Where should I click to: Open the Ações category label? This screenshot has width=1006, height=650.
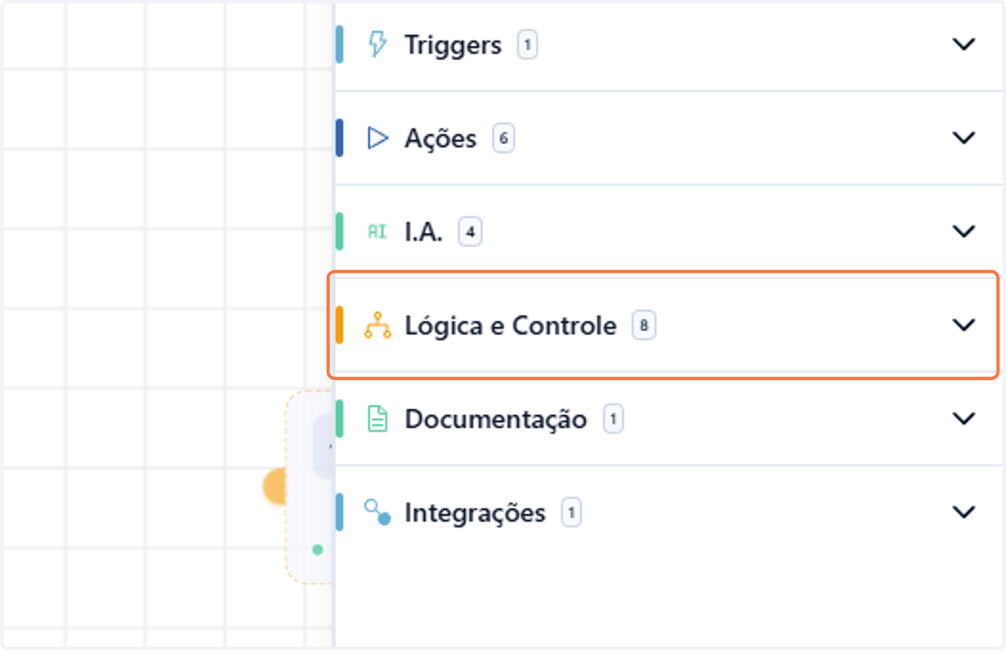440,138
